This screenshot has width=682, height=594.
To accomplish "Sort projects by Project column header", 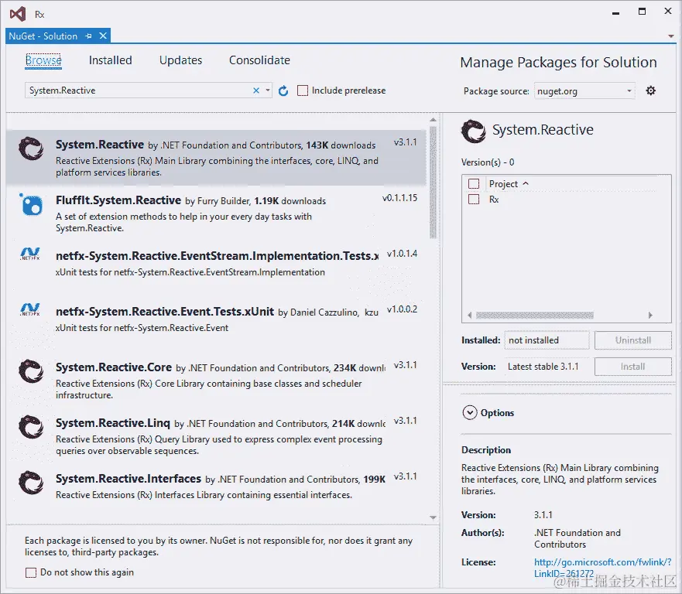I will click(x=509, y=184).
